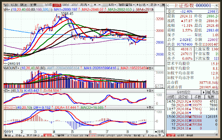Click the 最新 value 2924.11
Screen dimensions: 222x140
pyautogui.click(x=186, y=16)
